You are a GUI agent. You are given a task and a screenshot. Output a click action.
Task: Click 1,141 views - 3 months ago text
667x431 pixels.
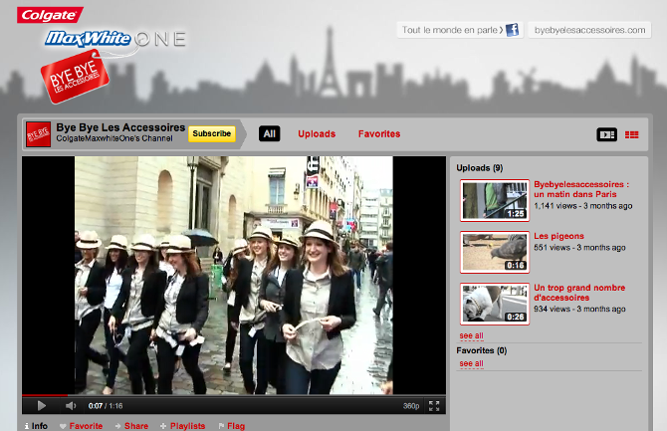pyautogui.click(x=583, y=206)
